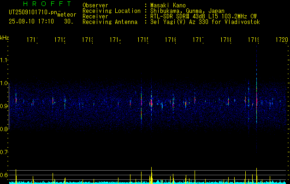The width and height of the screenshot is (290, 184).
Task: Click the Receiver label
Action: [95, 17]
